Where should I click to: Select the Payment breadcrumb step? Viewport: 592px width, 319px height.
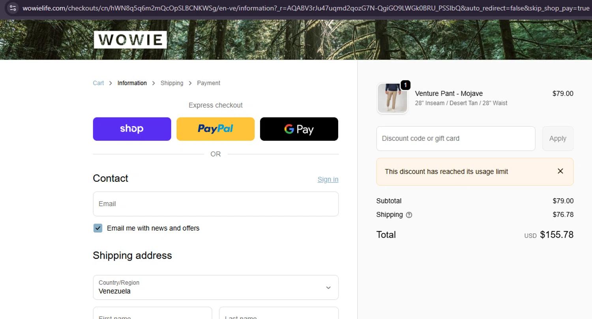click(x=208, y=83)
